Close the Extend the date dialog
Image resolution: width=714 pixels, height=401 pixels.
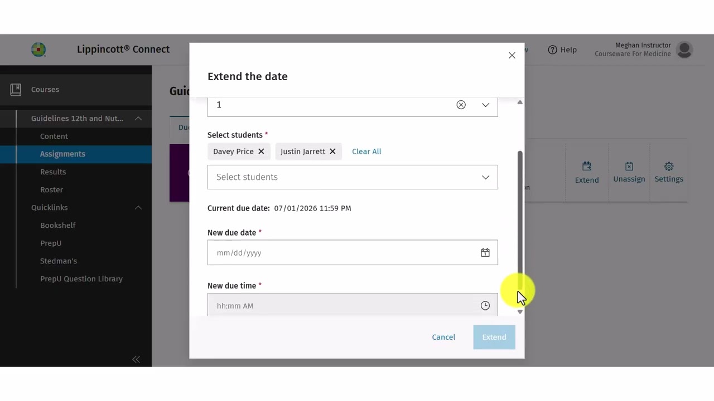512,55
